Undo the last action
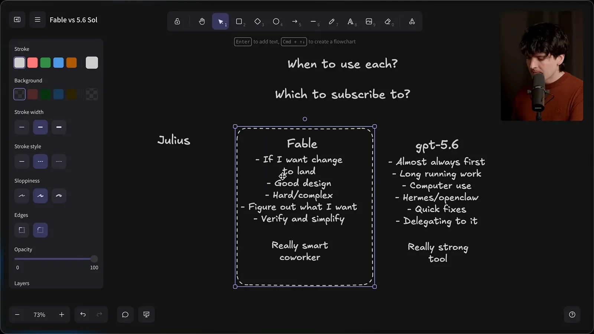The width and height of the screenshot is (594, 334). 83,315
